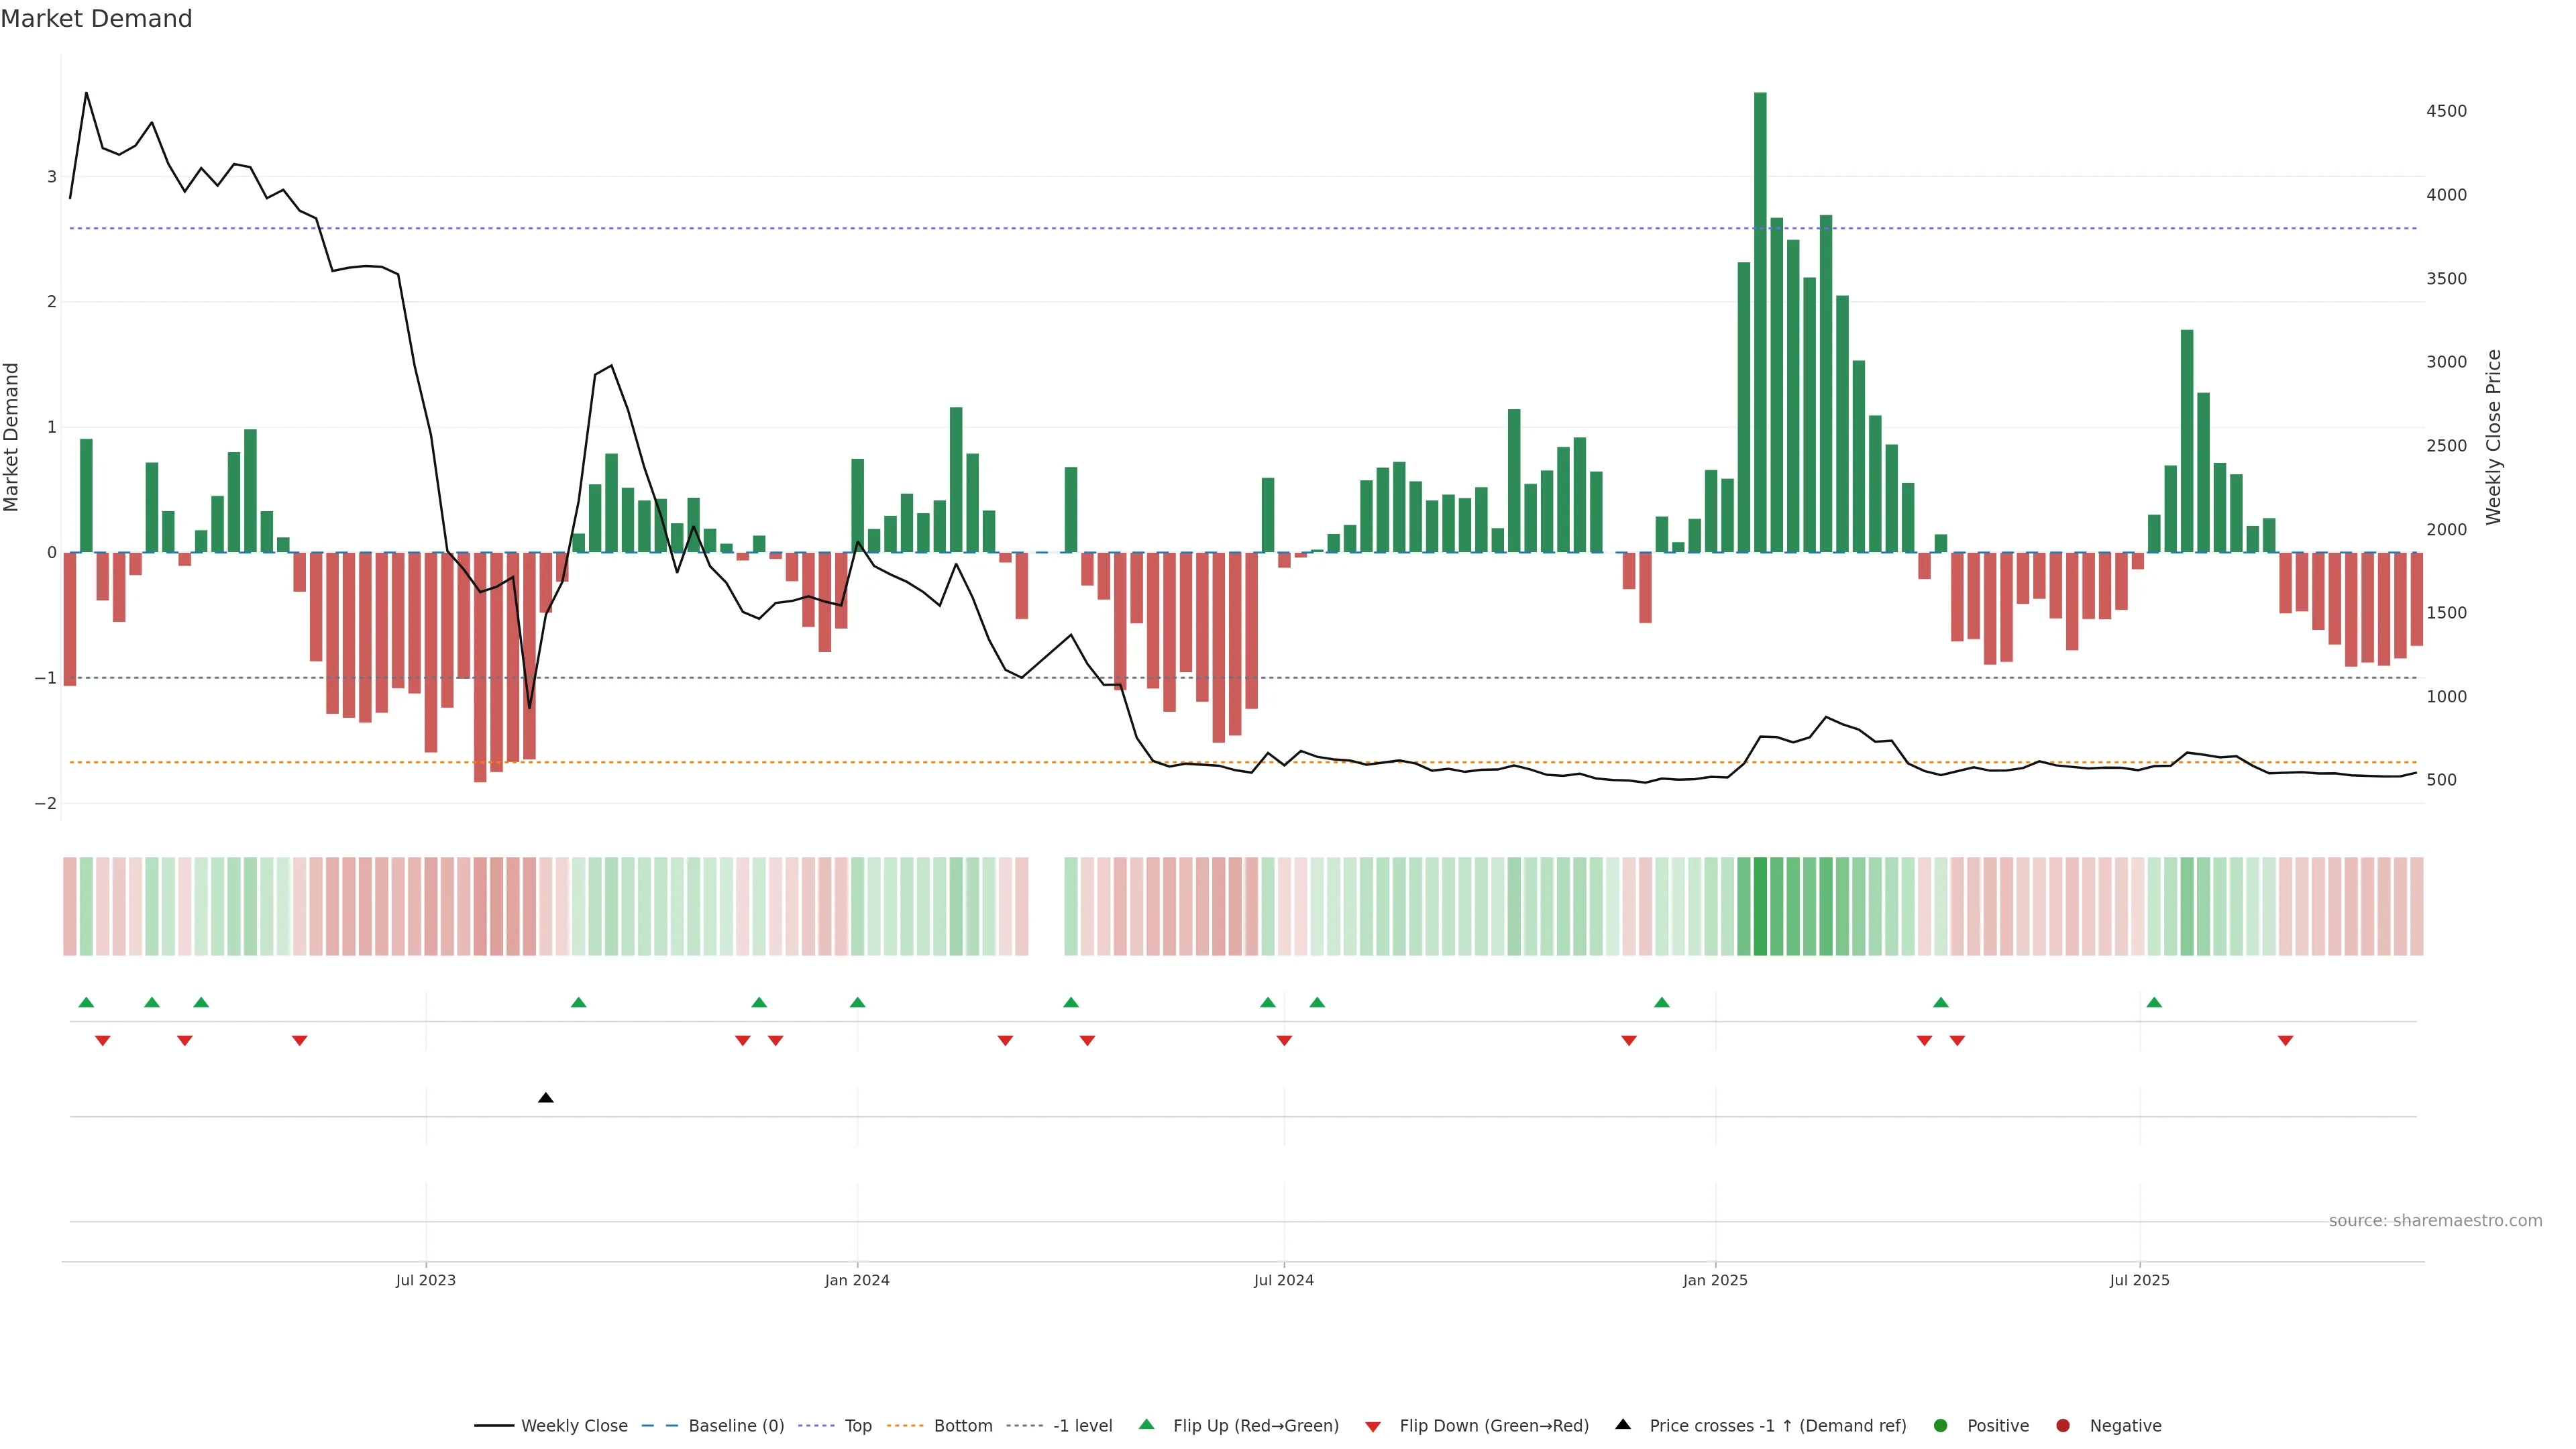Click the Weekly Close Price axis title
This screenshot has height=1449, width=2576.
(2493, 436)
